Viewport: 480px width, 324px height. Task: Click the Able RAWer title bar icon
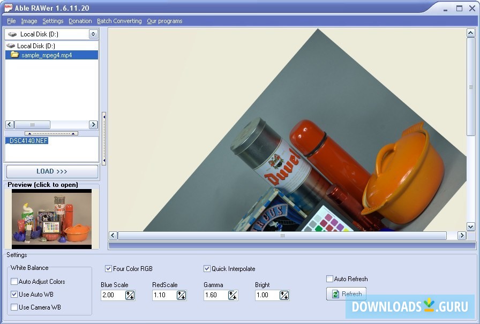9,8
